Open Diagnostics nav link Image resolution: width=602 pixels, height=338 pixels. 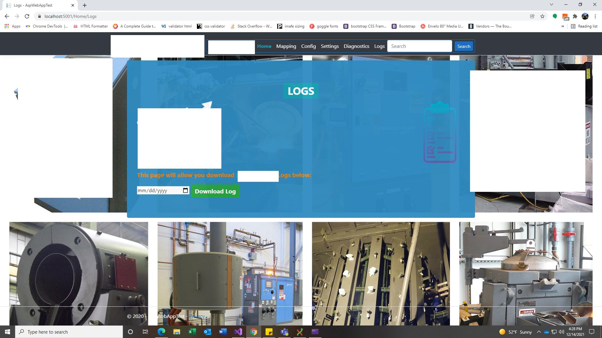(x=356, y=46)
